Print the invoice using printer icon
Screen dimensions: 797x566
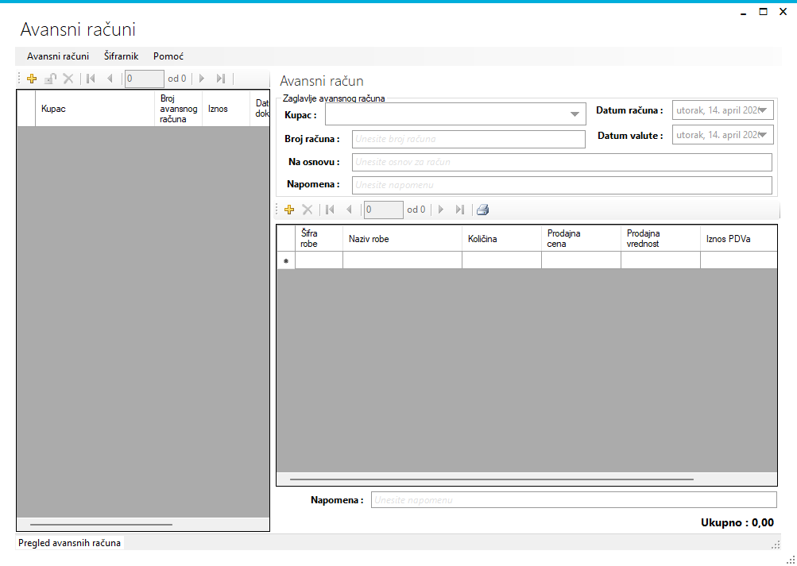tap(482, 210)
